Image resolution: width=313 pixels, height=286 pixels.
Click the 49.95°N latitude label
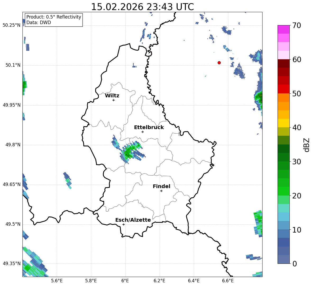point(12,105)
